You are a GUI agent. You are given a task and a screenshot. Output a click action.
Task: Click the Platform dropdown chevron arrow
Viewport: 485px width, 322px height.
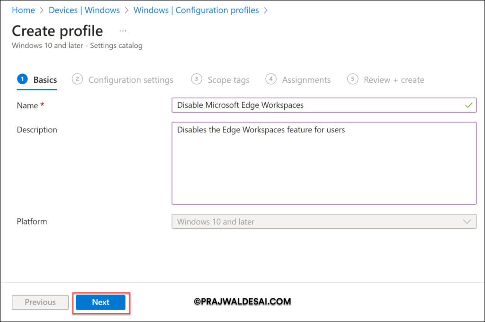pos(467,222)
